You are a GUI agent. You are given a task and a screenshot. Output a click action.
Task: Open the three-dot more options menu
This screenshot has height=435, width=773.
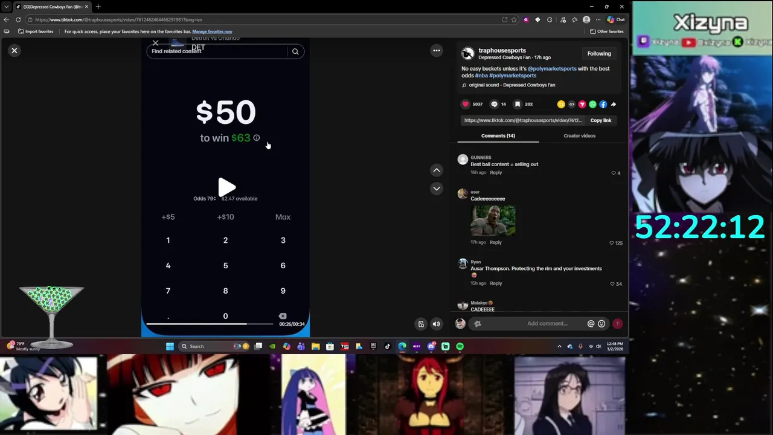click(437, 51)
